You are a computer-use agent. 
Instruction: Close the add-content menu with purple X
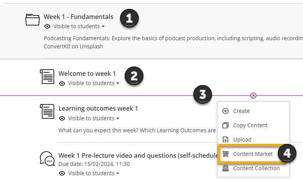(253, 96)
